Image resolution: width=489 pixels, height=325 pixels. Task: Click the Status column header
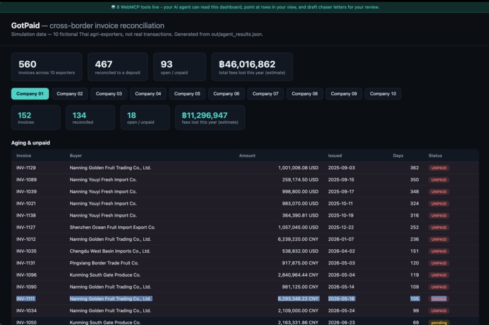click(x=435, y=155)
